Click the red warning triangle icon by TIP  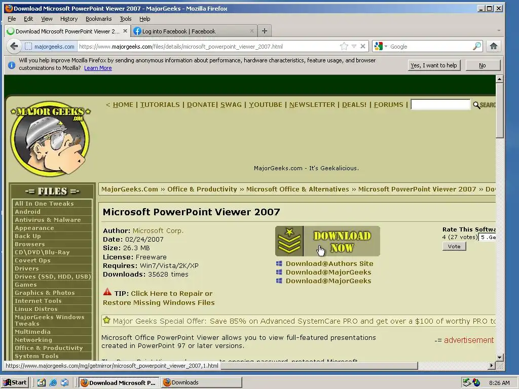pyautogui.click(x=107, y=292)
